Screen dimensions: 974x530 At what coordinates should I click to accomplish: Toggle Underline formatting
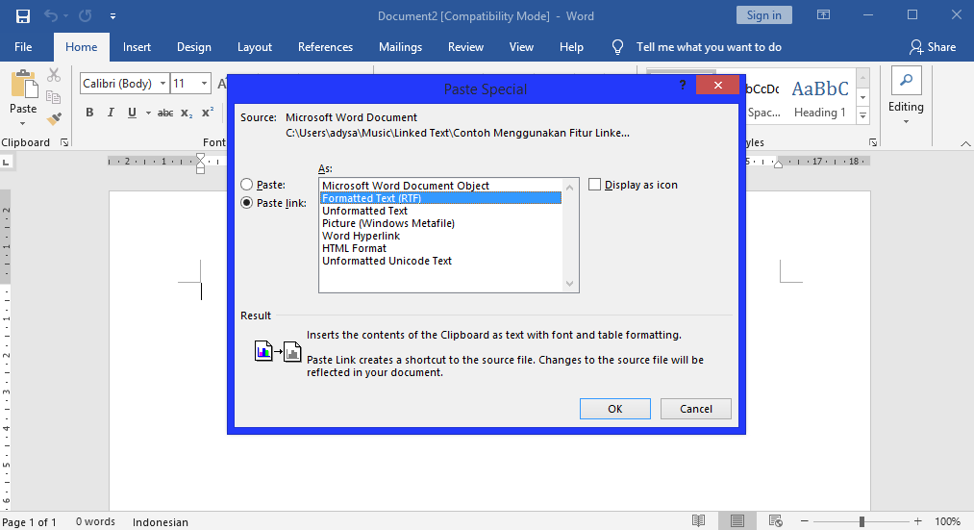click(132, 113)
